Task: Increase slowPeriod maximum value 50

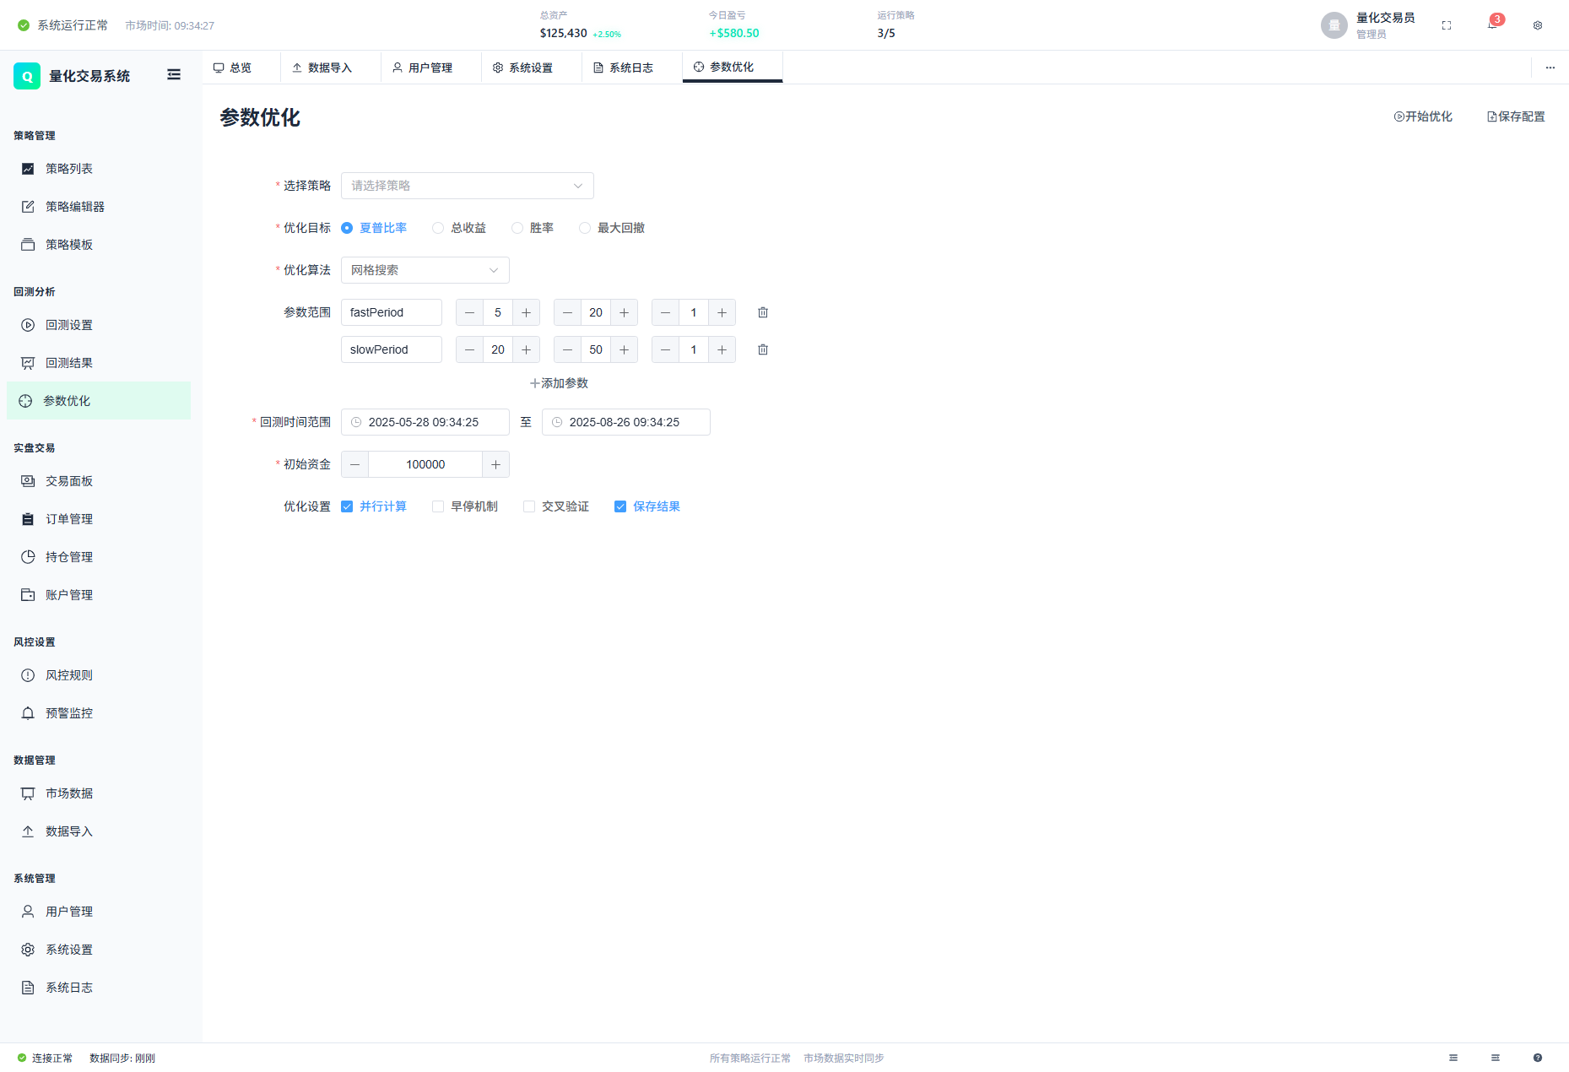Action: (624, 349)
